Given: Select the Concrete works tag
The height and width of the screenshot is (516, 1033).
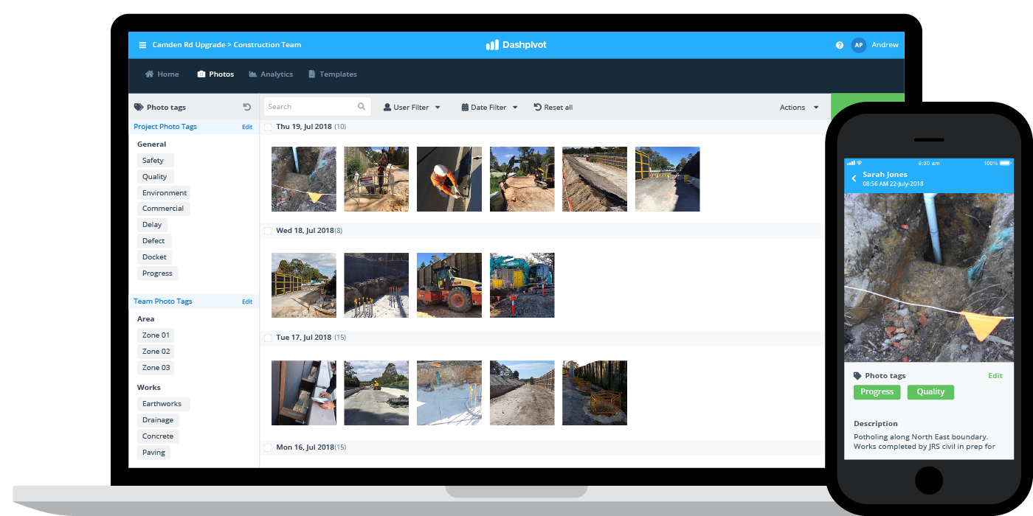Looking at the screenshot, I should (x=158, y=436).
